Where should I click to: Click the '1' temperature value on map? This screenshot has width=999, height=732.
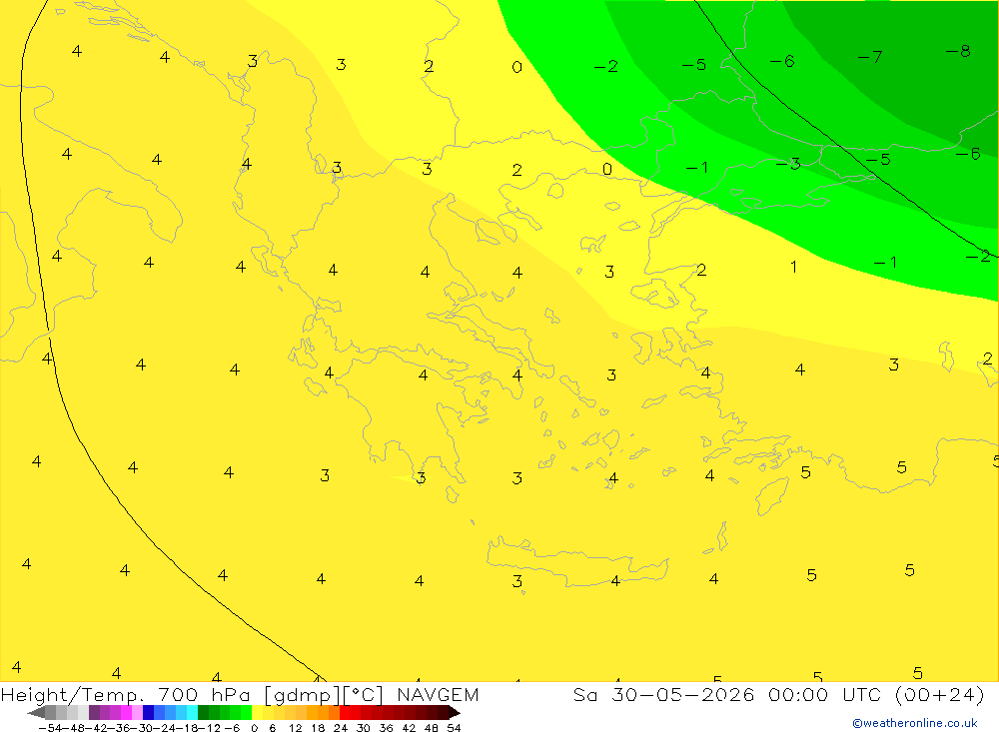794,267
